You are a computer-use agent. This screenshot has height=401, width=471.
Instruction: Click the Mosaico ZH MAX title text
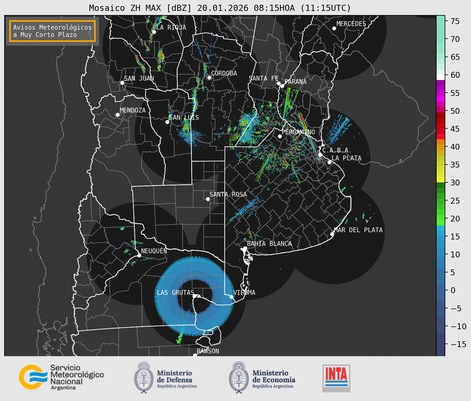(220, 8)
